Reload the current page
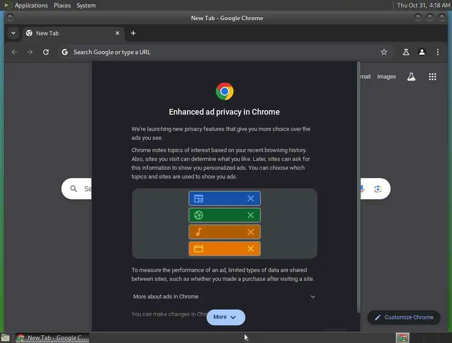Screen dimensions: 452x343 point(46,52)
